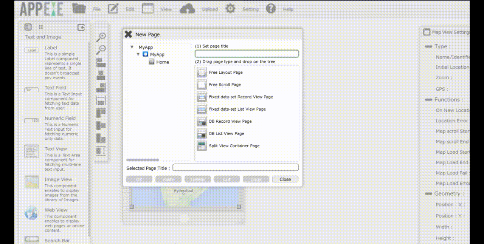Open the Upload menu
The height and width of the screenshot is (244, 484).
[187, 9]
